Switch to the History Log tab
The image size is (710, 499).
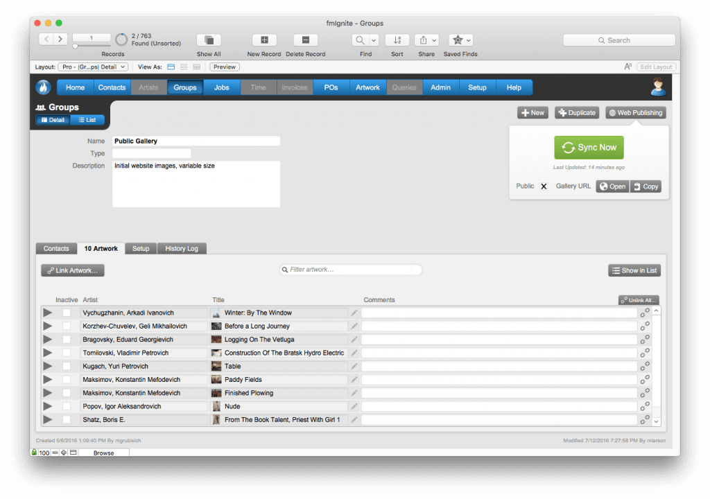(x=182, y=248)
